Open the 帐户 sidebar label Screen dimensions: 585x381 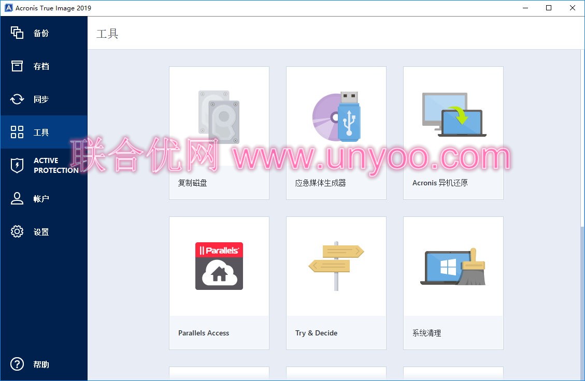[41, 199]
